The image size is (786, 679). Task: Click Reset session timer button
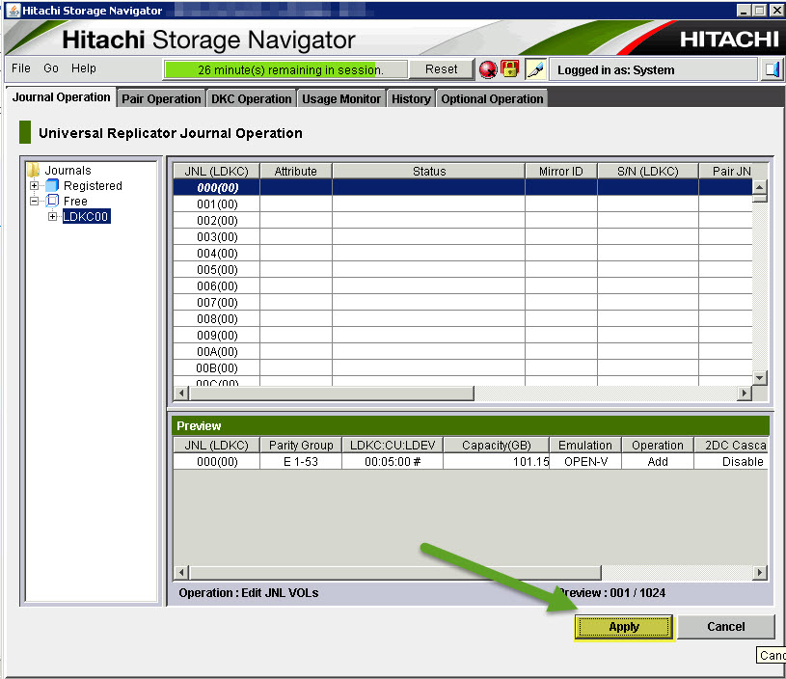[441, 69]
